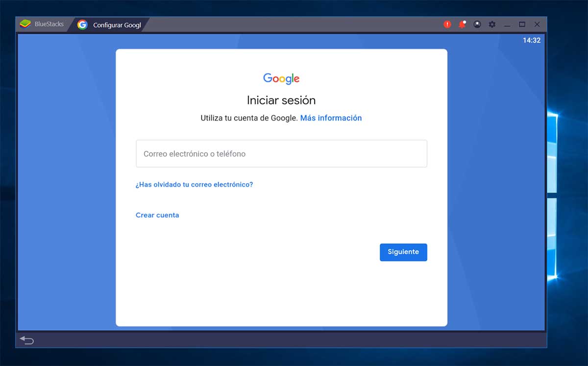Click the 14:32 clock display
Image resolution: width=588 pixels, height=366 pixels.
coord(532,40)
